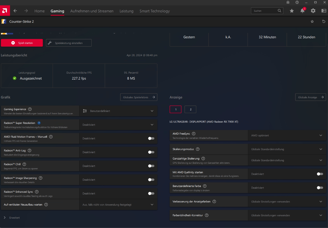328x228 pixels.
Task: Enable Radeon Chill toggle
Action: 151,166
